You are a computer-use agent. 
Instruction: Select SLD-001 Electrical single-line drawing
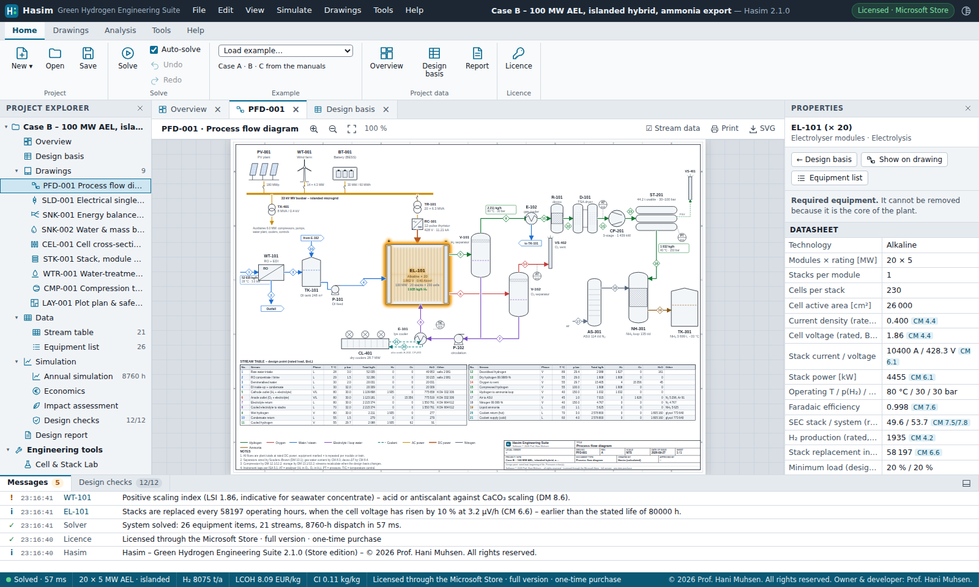[76, 201]
